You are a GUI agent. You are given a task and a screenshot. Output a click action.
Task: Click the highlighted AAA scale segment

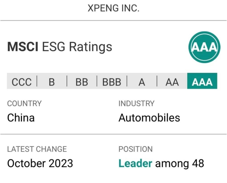coord(202,81)
